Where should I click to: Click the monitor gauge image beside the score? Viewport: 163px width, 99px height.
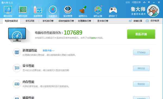pyautogui.click(x=17, y=34)
